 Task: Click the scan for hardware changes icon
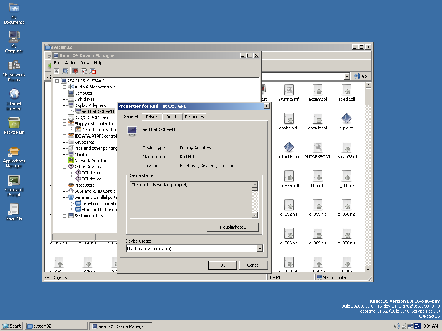65,71
